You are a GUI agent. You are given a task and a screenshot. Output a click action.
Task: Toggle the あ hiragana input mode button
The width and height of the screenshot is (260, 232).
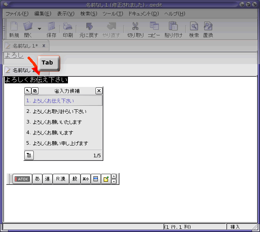tap(37, 179)
